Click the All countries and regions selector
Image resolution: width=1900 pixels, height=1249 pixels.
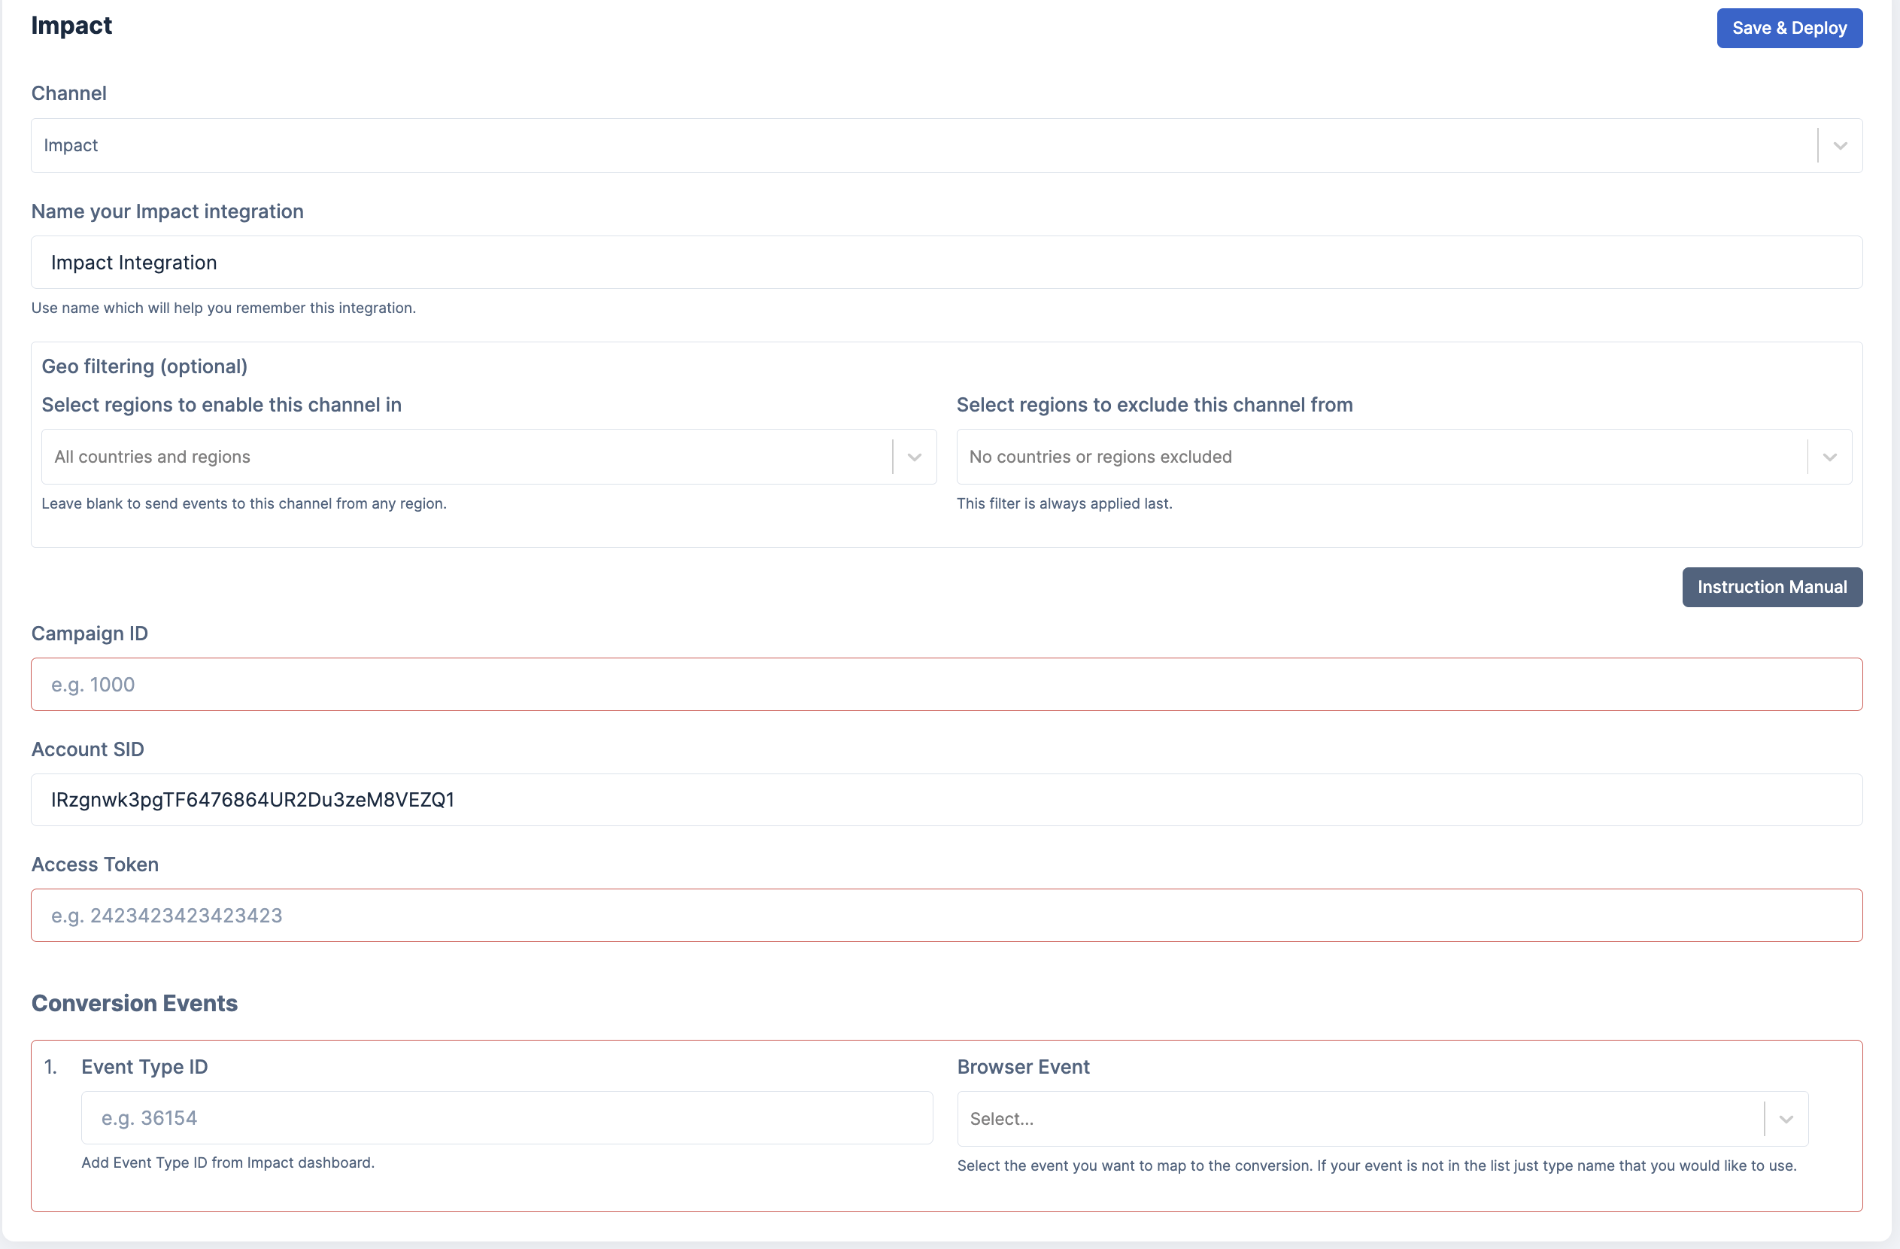click(x=463, y=457)
